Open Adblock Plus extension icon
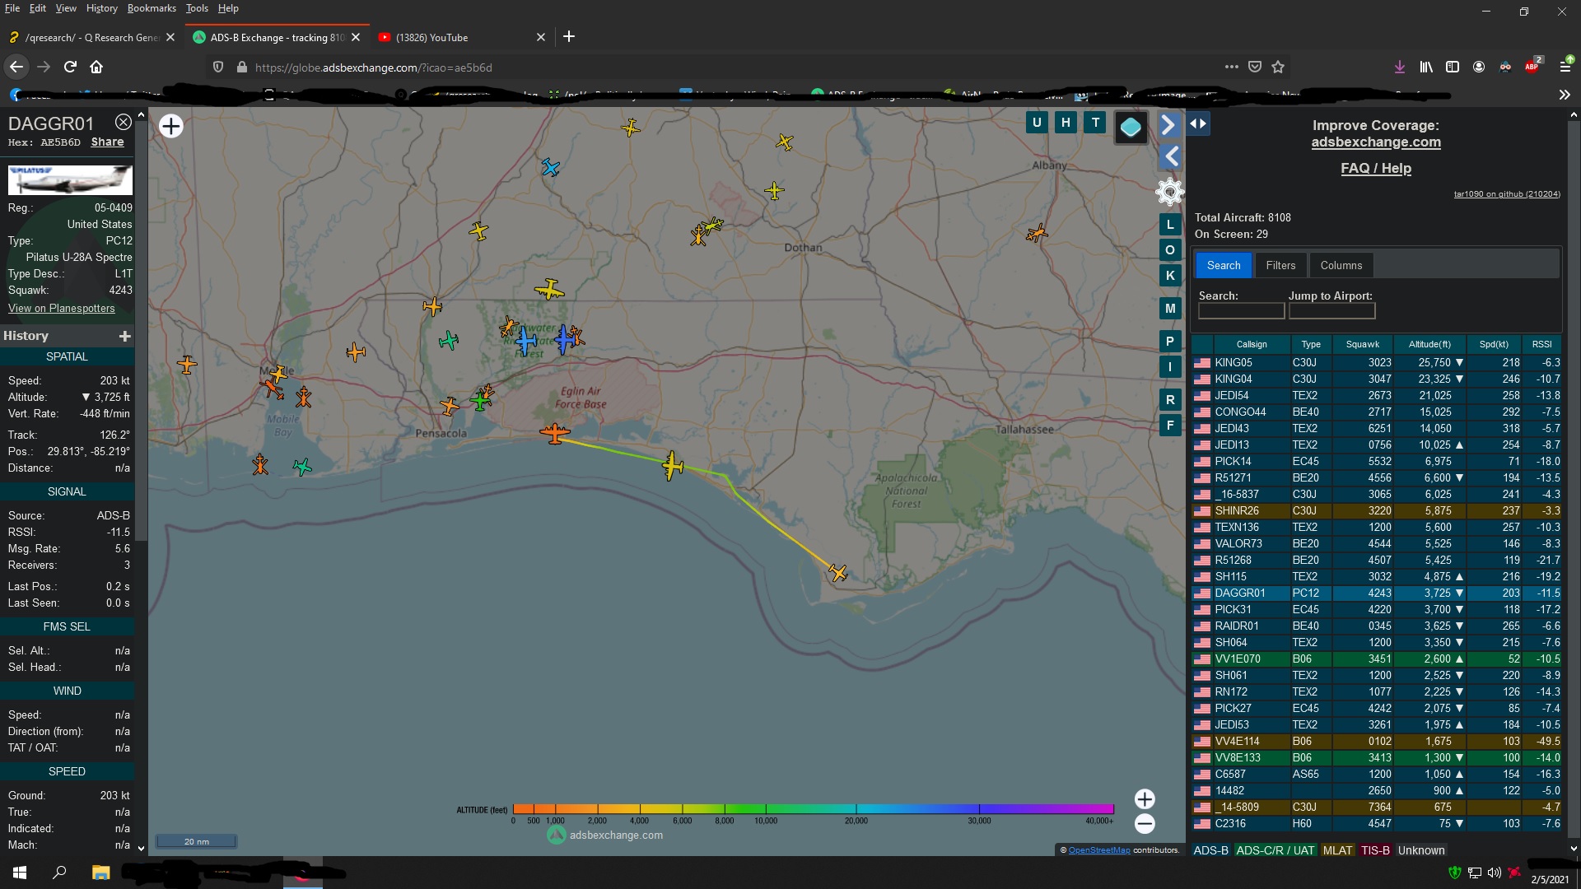The image size is (1581, 889). tap(1532, 67)
